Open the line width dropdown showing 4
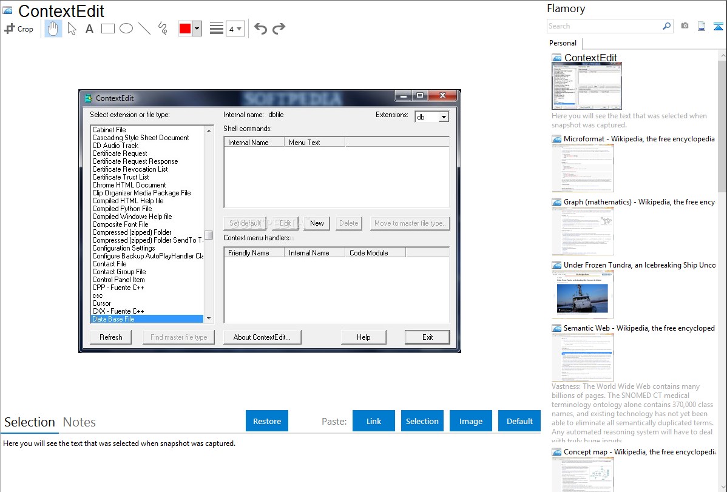The image size is (727, 492). pos(235,29)
